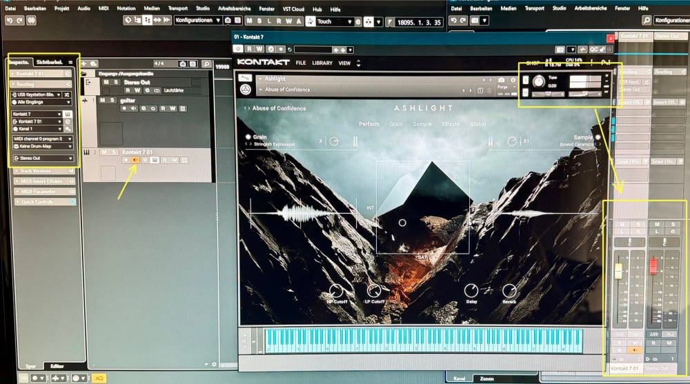Viewport: 690px width, 384px height.
Task: Click the bottom bar AQ button
Action: 99,378
